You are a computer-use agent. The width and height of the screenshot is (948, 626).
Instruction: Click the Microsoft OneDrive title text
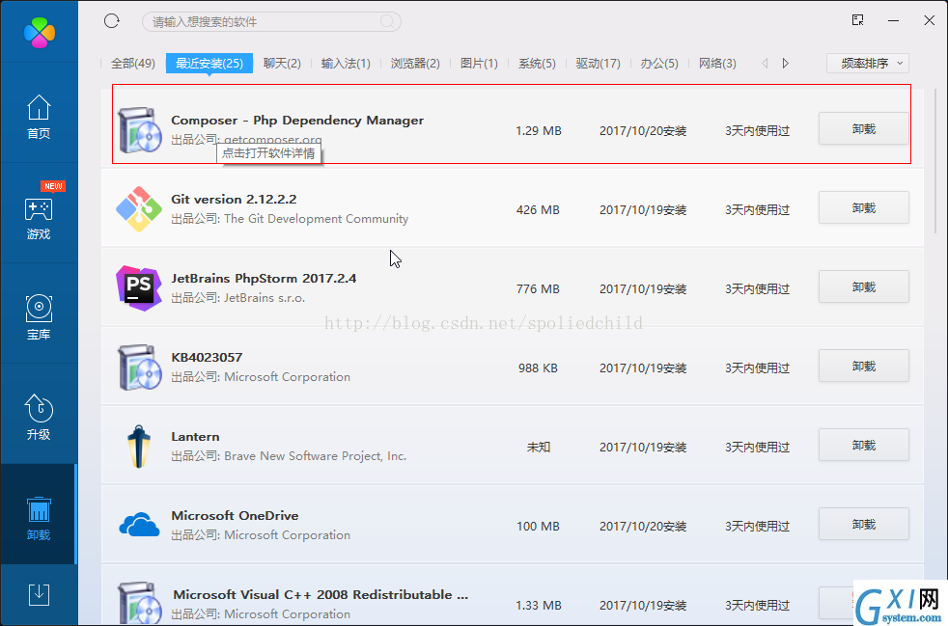point(235,515)
